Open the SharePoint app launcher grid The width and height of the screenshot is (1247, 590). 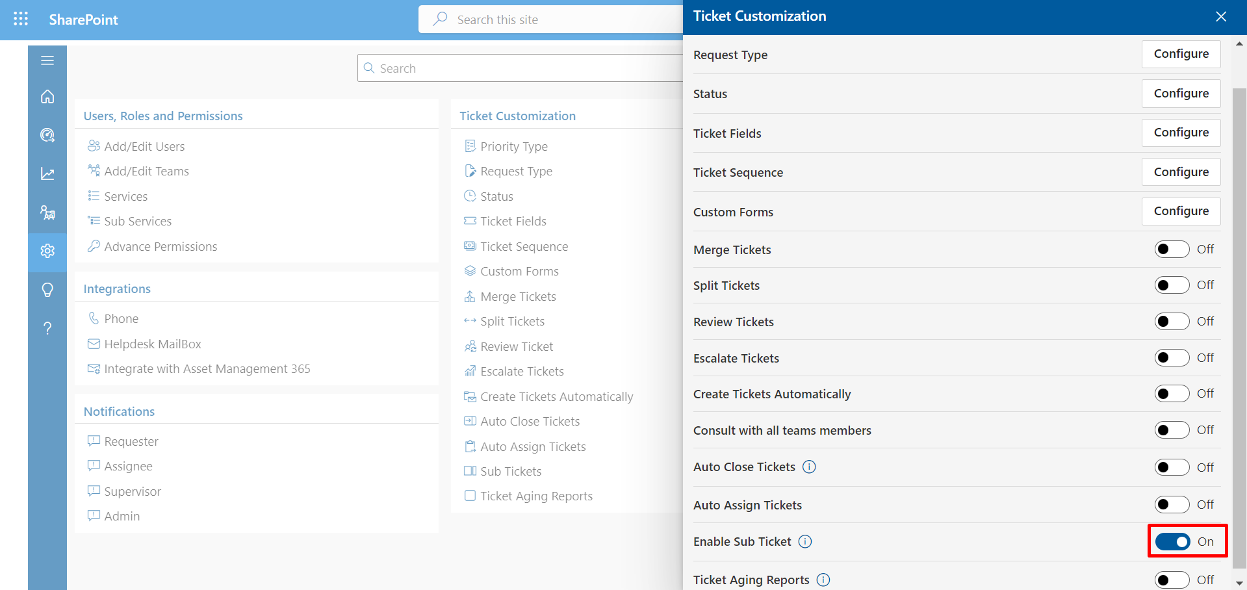(x=21, y=19)
